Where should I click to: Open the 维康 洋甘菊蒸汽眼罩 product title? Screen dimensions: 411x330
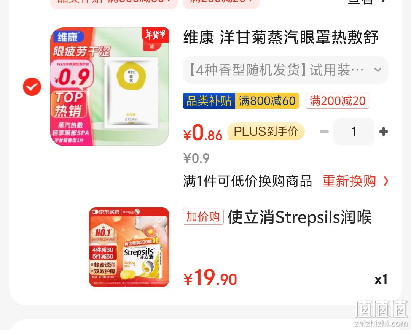(x=281, y=37)
